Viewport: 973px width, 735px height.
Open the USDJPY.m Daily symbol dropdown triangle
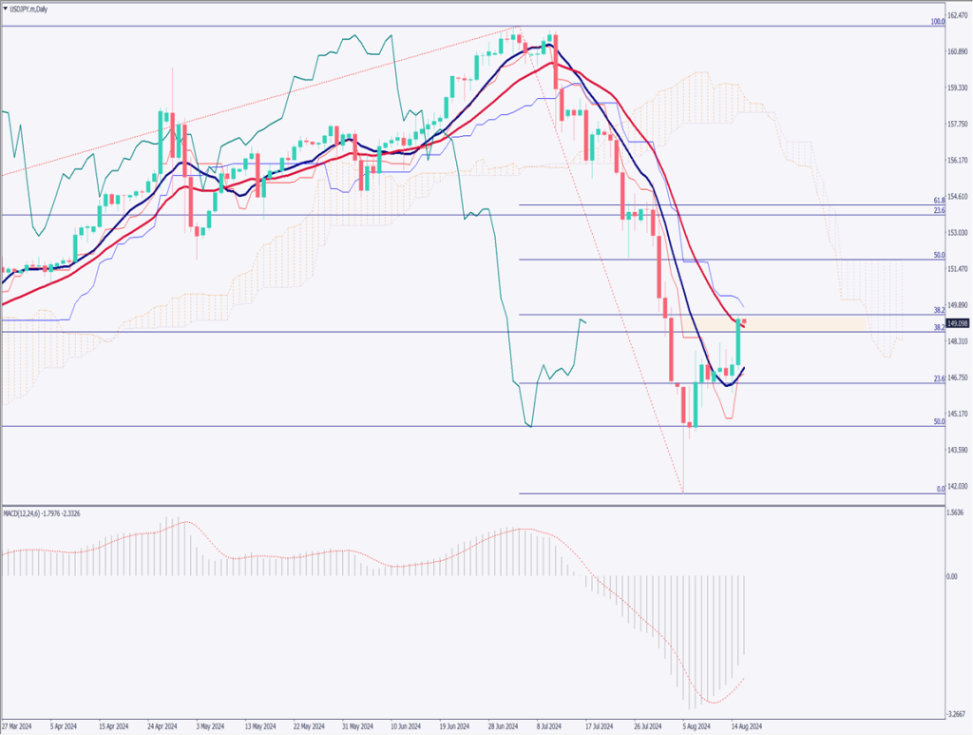tap(6, 8)
